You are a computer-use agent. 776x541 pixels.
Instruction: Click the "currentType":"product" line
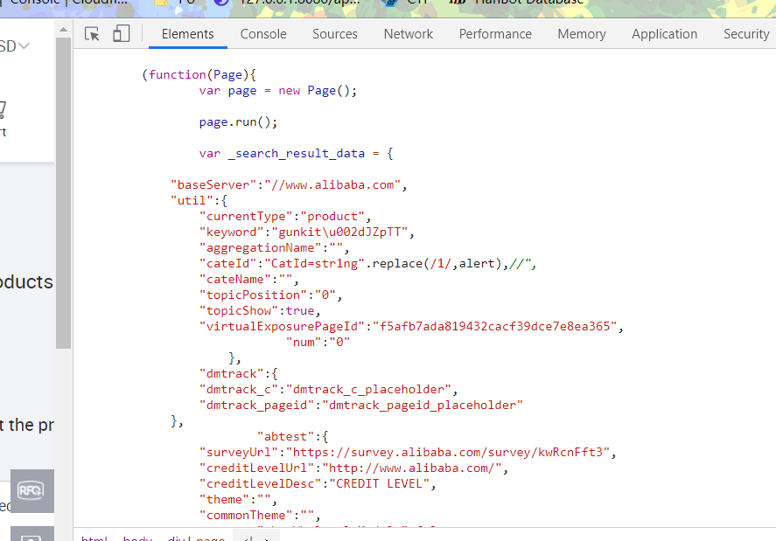pyautogui.click(x=284, y=217)
